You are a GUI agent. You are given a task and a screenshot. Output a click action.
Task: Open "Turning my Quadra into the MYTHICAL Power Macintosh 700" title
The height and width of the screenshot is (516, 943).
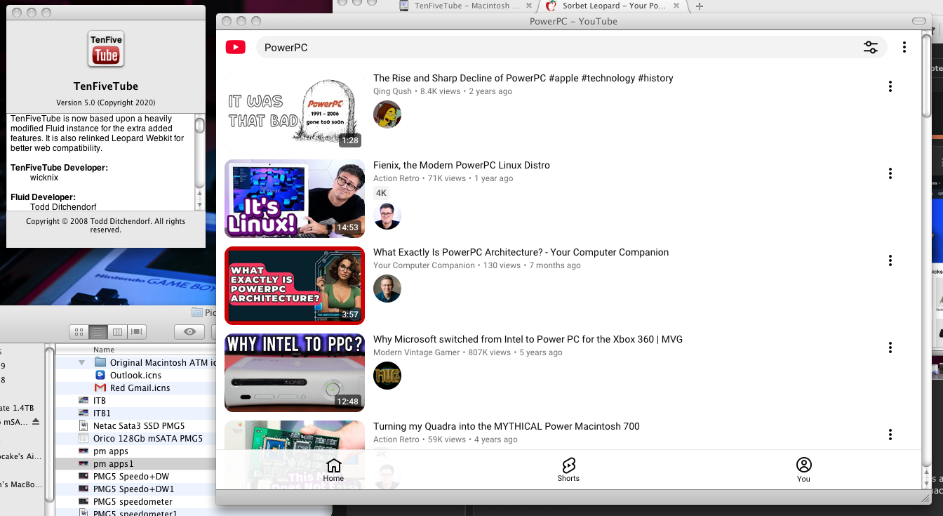point(507,426)
